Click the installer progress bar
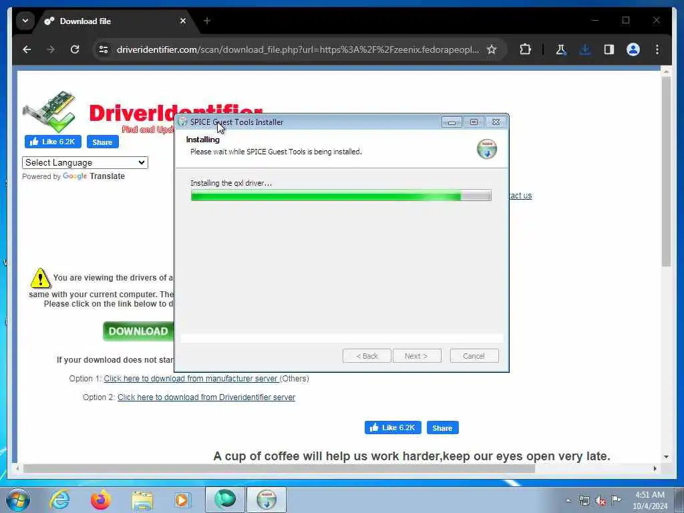Screen dimensions: 684x513 (x=341, y=196)
